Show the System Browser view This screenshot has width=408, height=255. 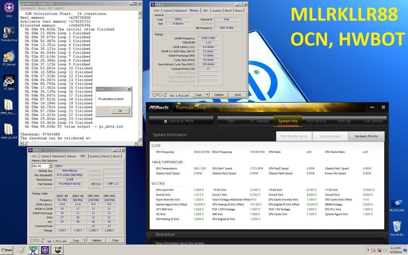[x=330, y=136]
